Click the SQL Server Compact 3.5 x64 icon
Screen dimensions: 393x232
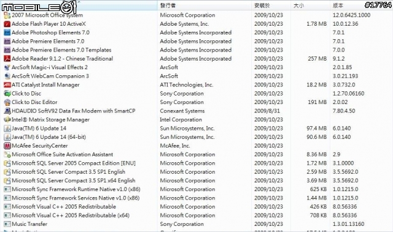pos(7,181)
